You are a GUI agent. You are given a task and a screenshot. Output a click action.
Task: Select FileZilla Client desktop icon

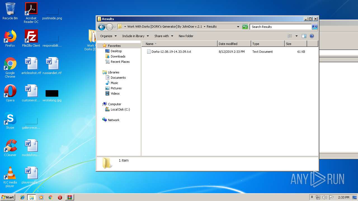point(31,39)
